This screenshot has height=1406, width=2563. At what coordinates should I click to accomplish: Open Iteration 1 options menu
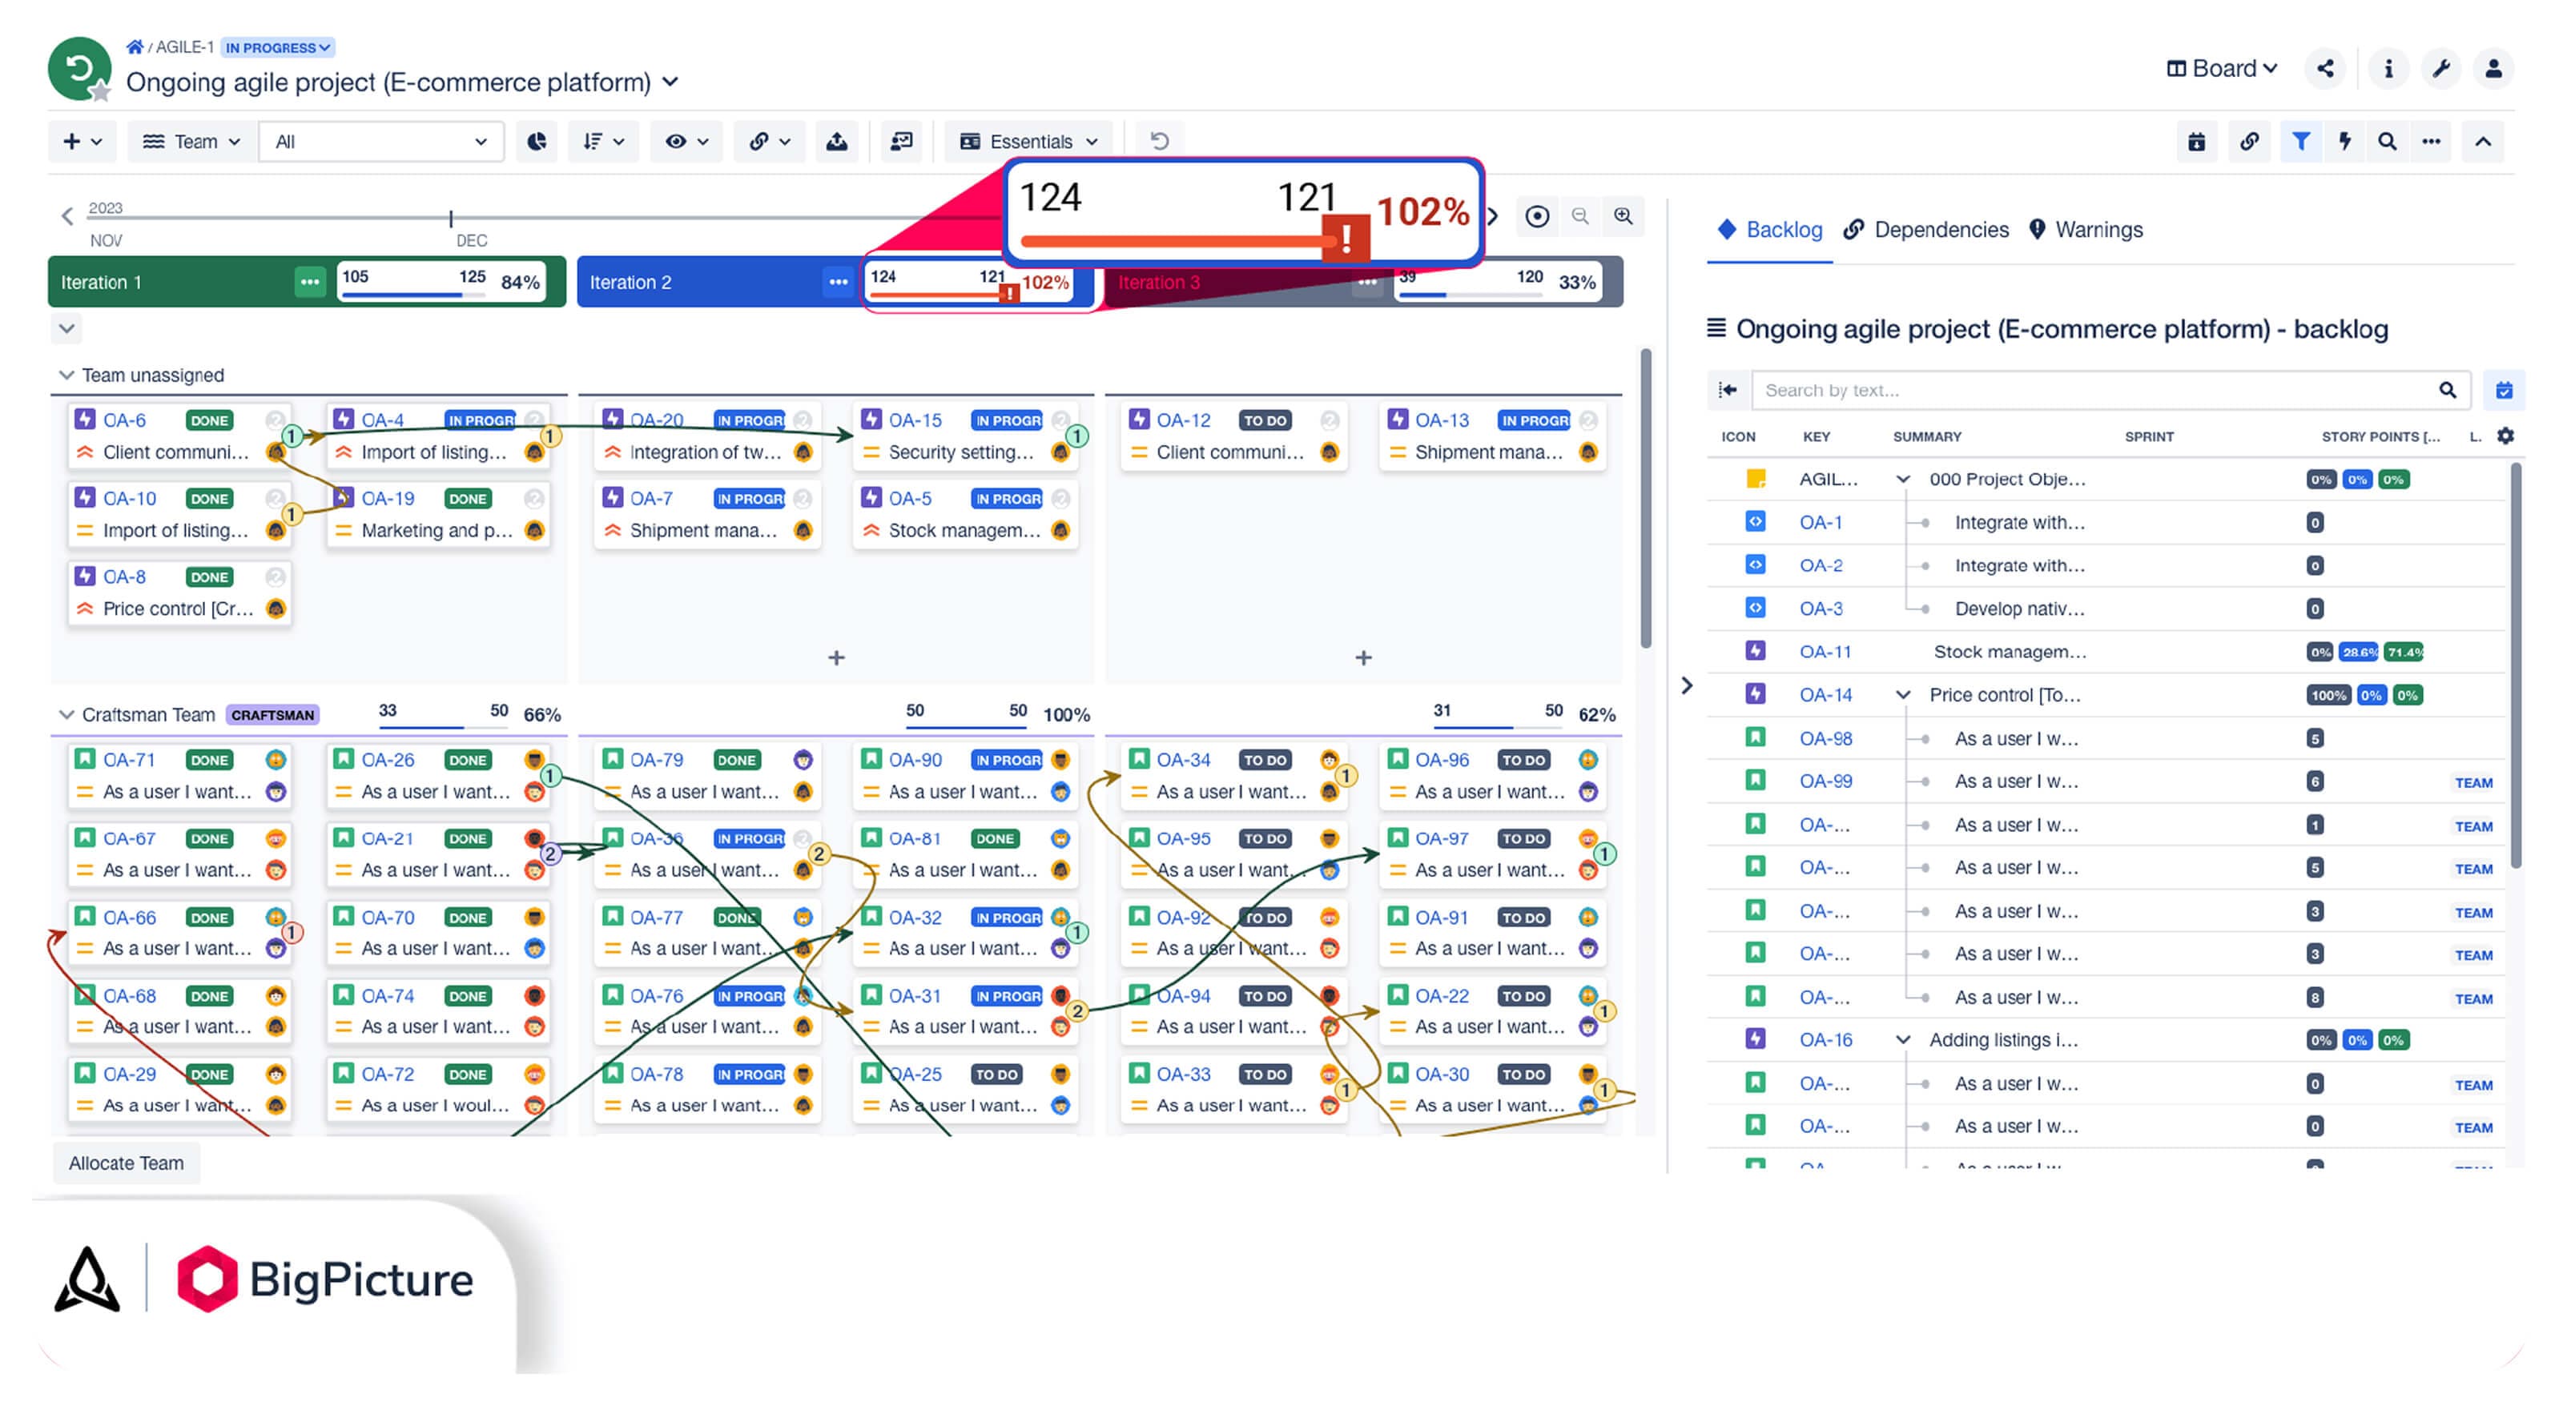click(311, 283)
